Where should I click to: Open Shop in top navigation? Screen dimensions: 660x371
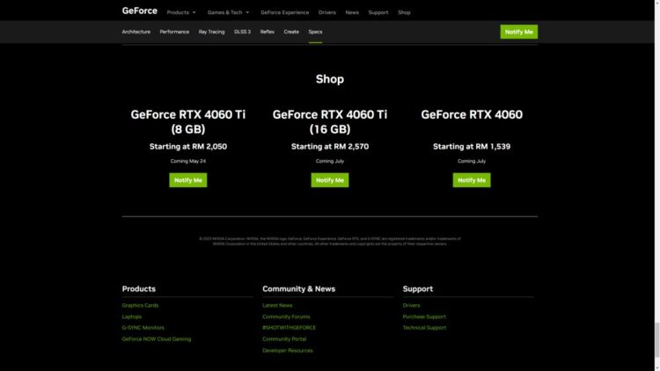tap(404, 12)
